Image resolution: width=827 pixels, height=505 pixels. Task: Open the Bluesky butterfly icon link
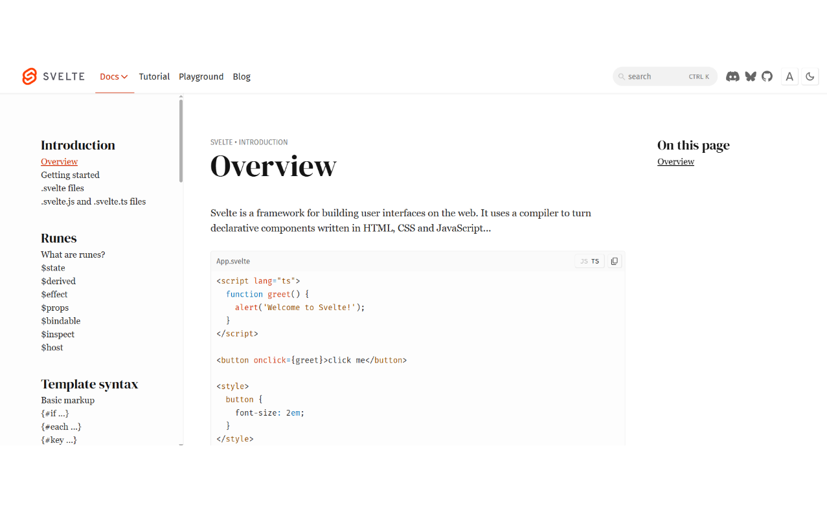(751, 76)
